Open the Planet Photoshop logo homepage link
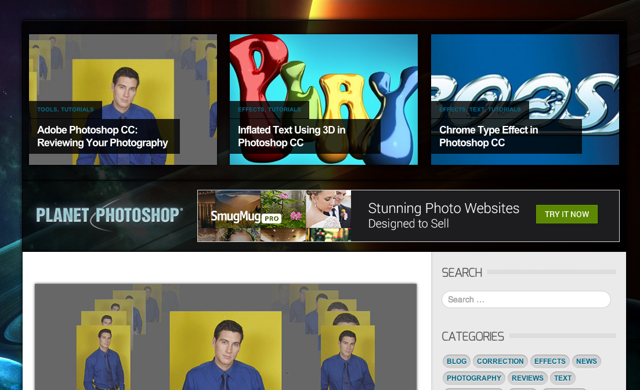 click(x=110, y=215)
